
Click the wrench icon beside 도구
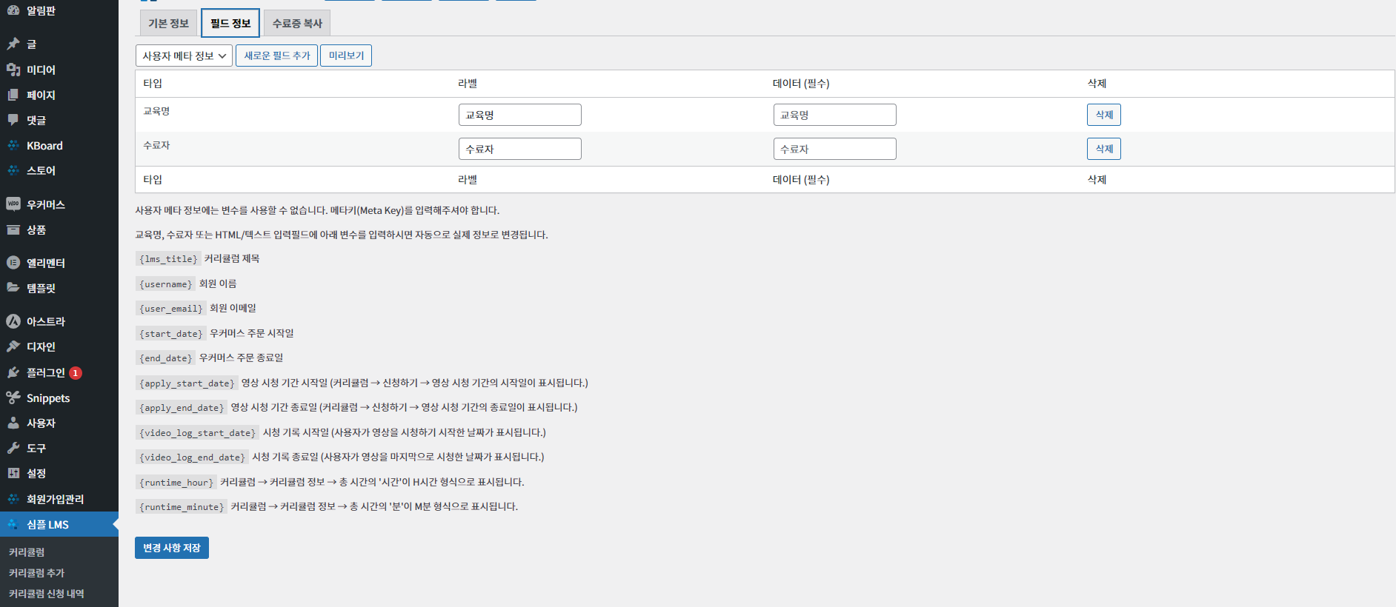[x=13, y=448]
